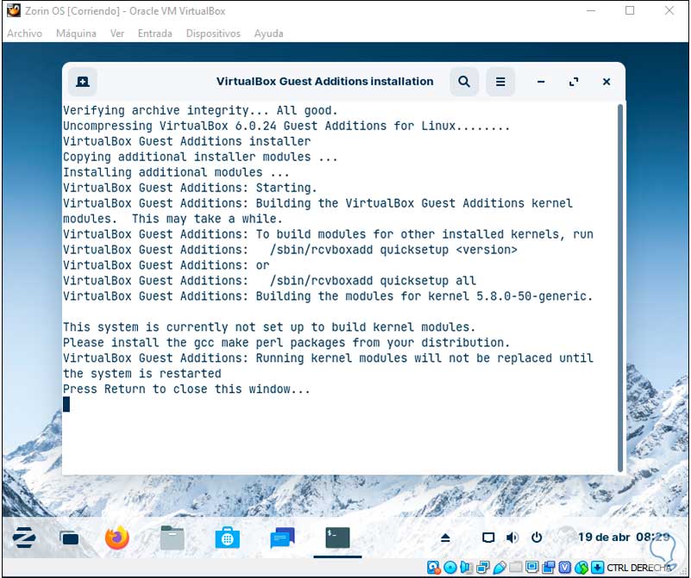The image size is (691, 578).
Task: Click the eject media icon in the tray
Action: coord(445,538)
